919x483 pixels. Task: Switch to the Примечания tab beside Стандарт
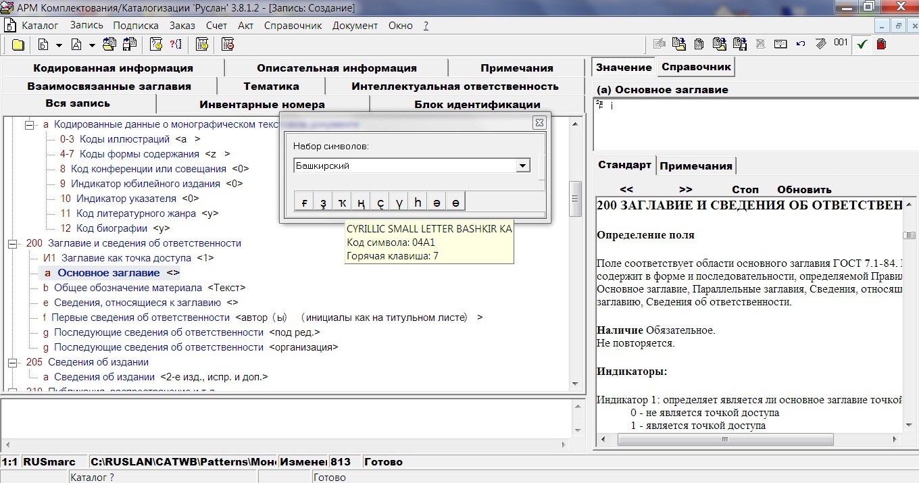tap(695, 166)
